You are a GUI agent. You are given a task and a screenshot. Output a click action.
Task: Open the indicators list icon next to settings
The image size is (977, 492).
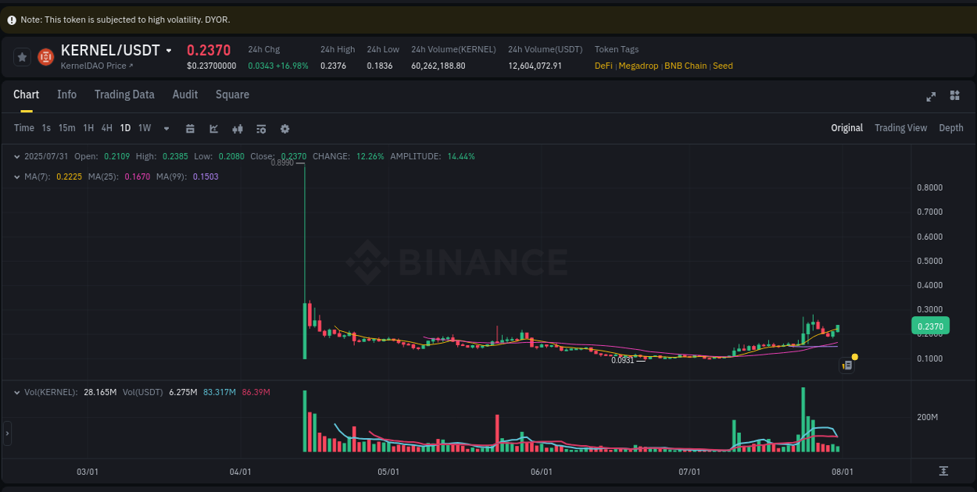point(261,129)
